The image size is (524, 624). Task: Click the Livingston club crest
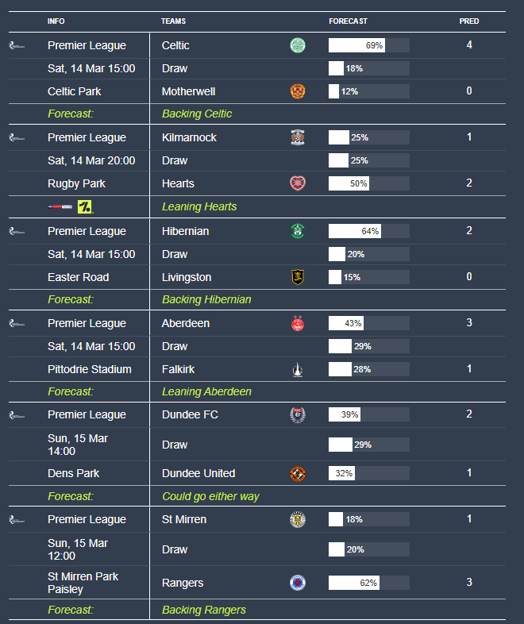[298, 277]
